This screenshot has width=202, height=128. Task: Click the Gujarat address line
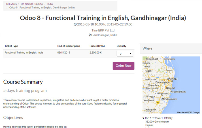(x=149, y=125)
